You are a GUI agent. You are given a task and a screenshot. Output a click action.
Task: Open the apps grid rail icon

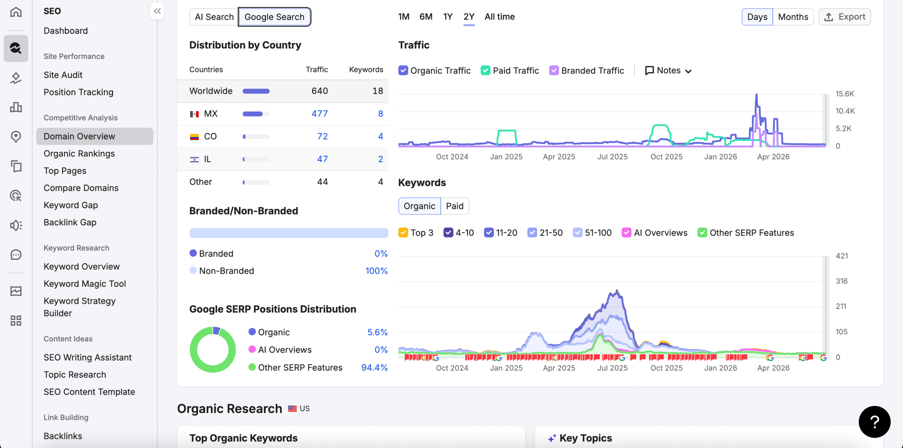coord(16,321)
